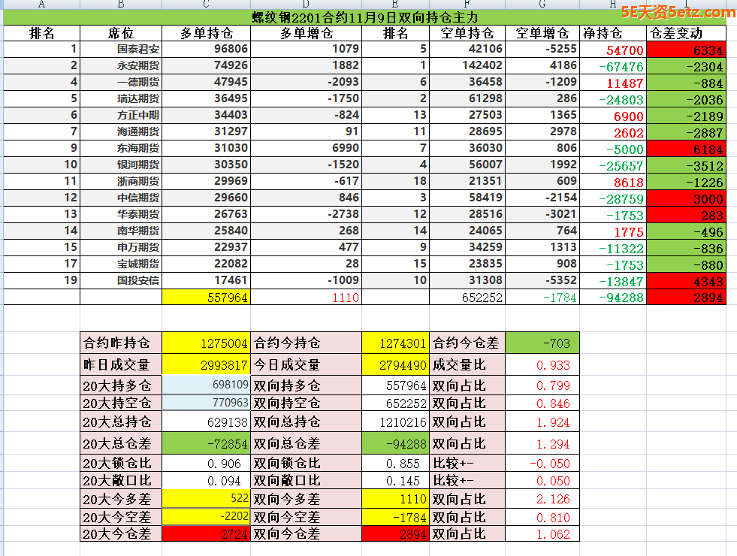Click the 空单增仓 header cell
737x556 pixels.
pos(542,33)
